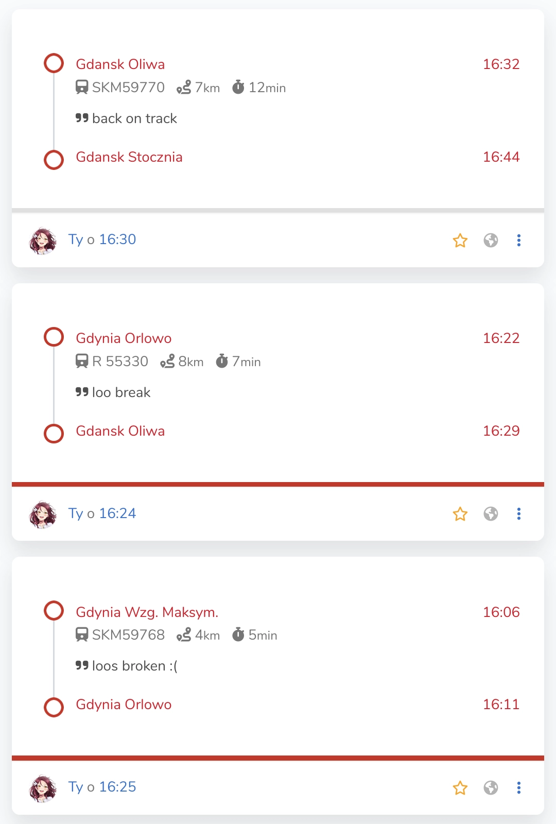
Task: Click the red progress bar under the Gdynia Orlowo trip
Action: [x=278, y=484]
